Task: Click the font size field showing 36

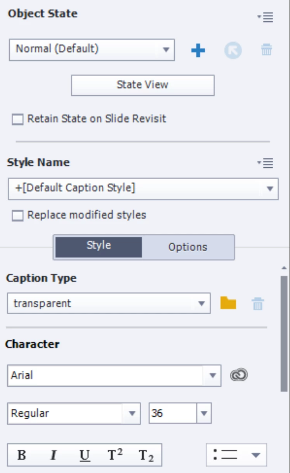Action: pos(172,413)
